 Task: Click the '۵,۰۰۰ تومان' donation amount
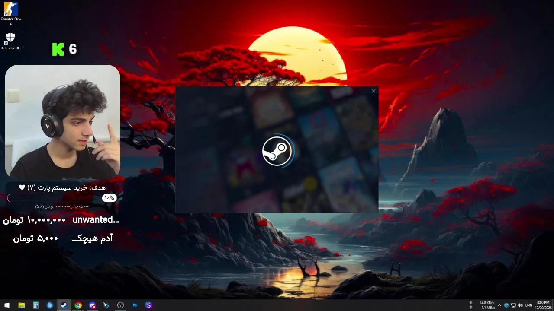35,238
